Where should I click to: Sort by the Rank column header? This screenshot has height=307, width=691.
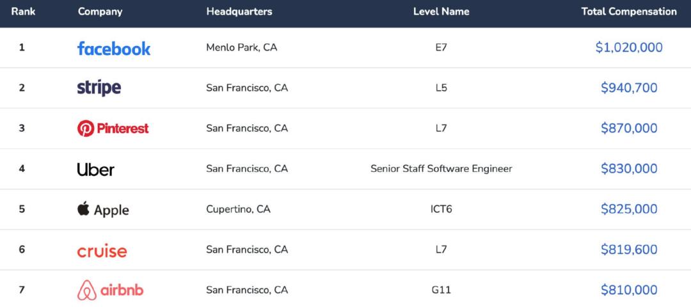(x=24, y=12)
